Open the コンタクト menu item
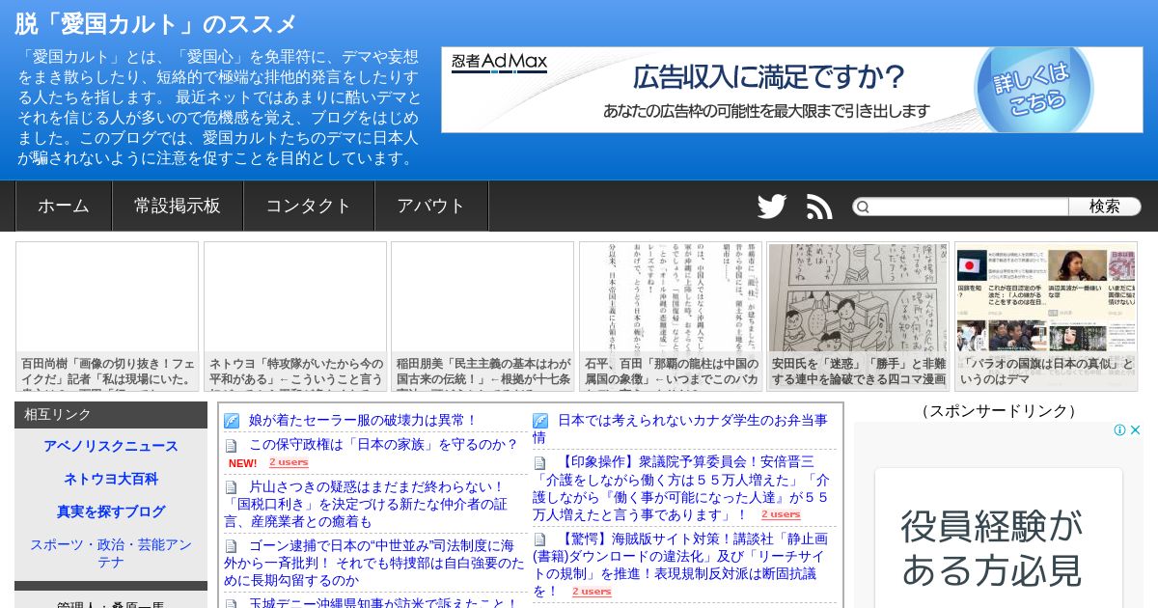Screen dimensions: 1158x608 tap(309, 206)
